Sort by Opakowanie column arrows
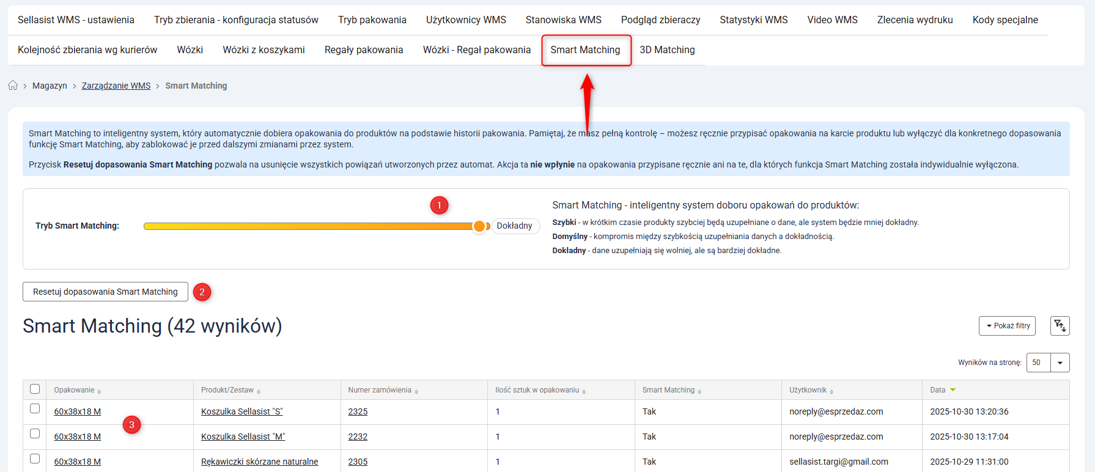This screenshot has width=1095, height=472. pyautogui.click(x=99, y=391)
